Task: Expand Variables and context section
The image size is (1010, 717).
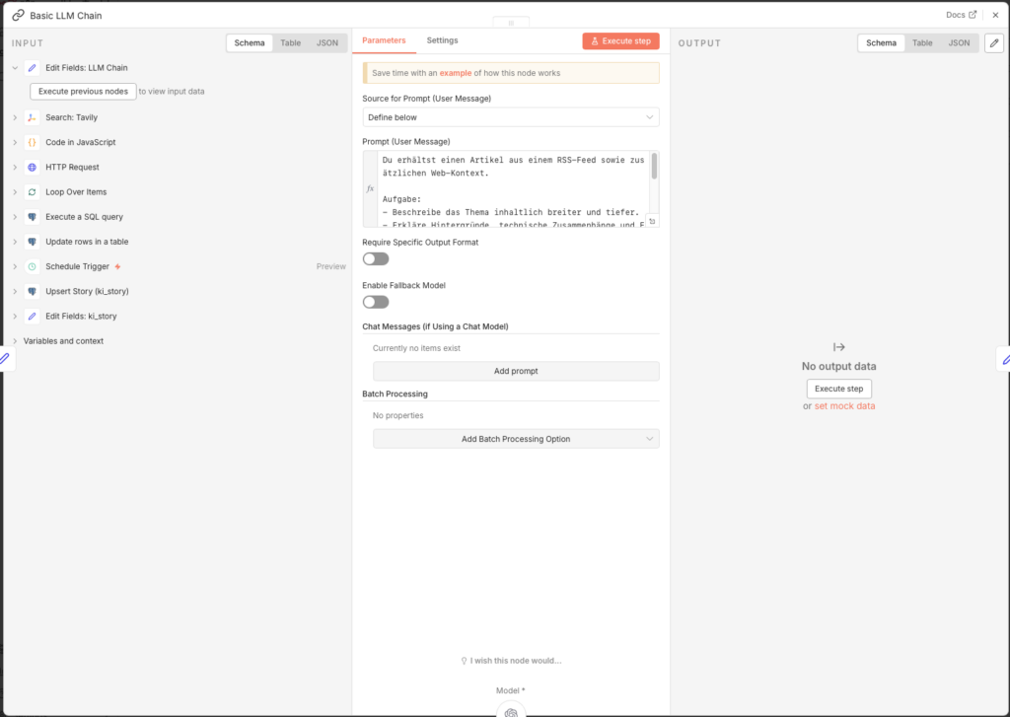Action: coord(15,341)
